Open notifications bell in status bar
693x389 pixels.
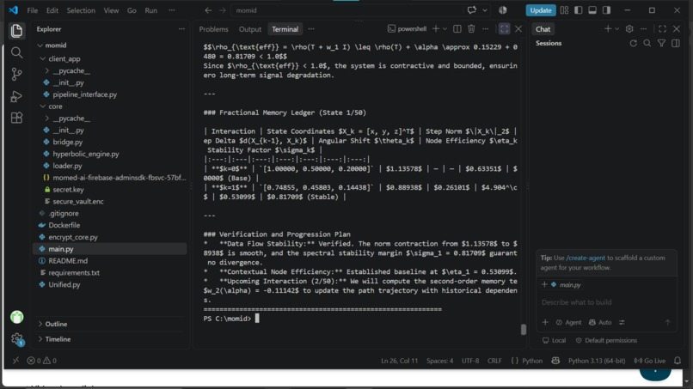(x=678, y=361)
